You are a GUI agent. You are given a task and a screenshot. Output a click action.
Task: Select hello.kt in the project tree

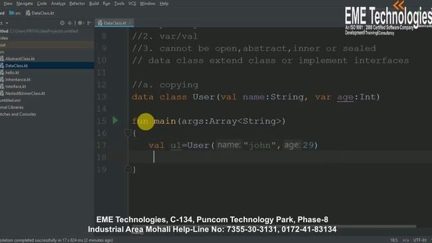point(12,73)
